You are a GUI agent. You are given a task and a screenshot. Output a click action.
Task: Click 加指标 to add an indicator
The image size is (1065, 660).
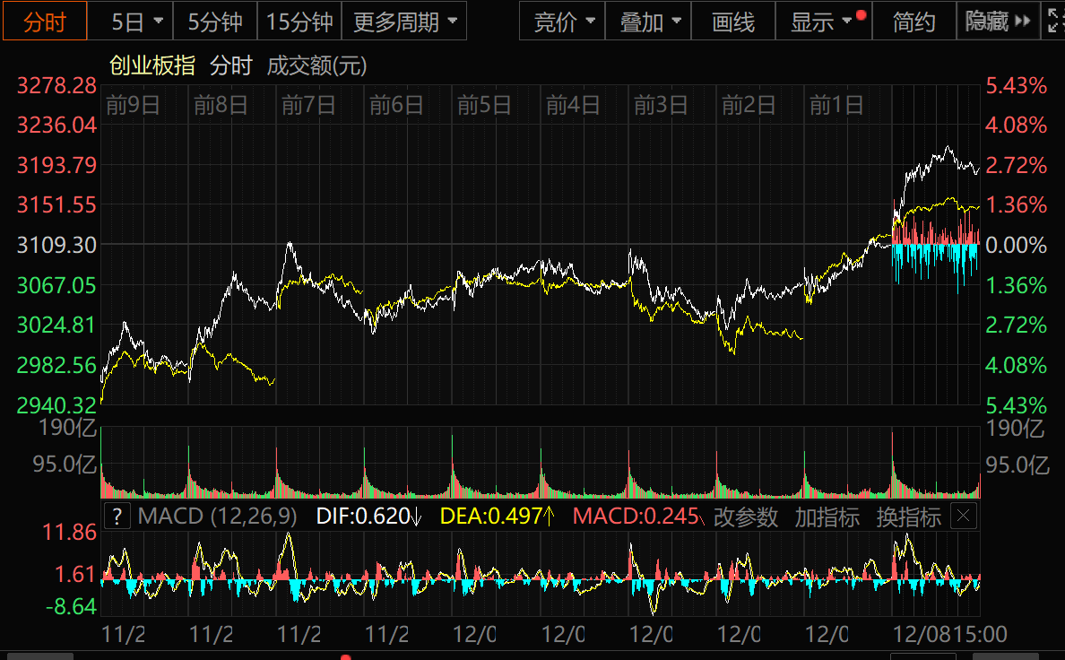pos(827,517)
